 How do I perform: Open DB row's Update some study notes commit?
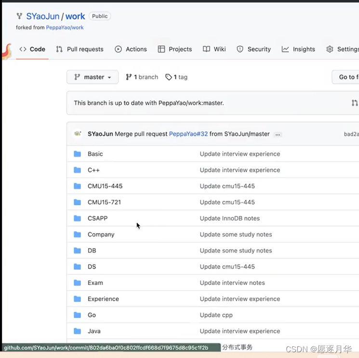236,251
